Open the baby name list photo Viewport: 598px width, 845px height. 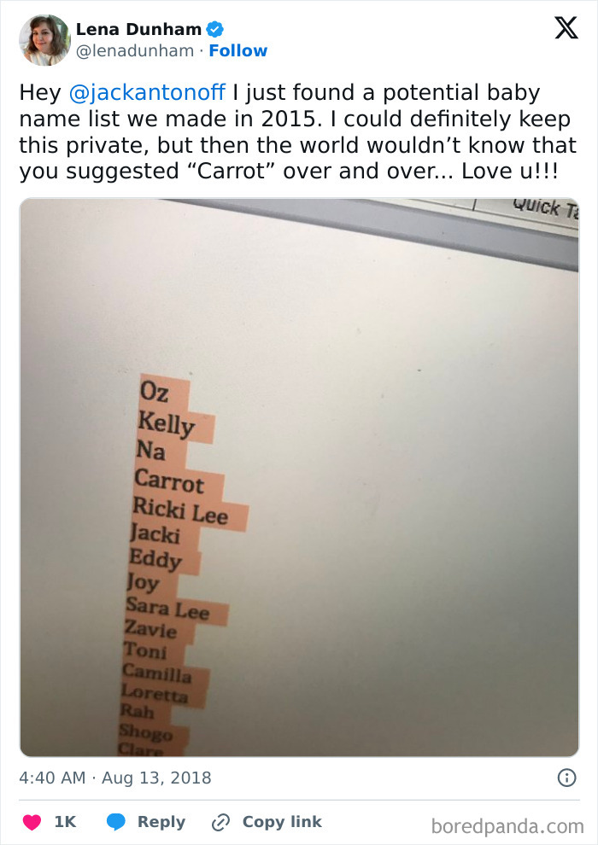click(x=299, y=474)
